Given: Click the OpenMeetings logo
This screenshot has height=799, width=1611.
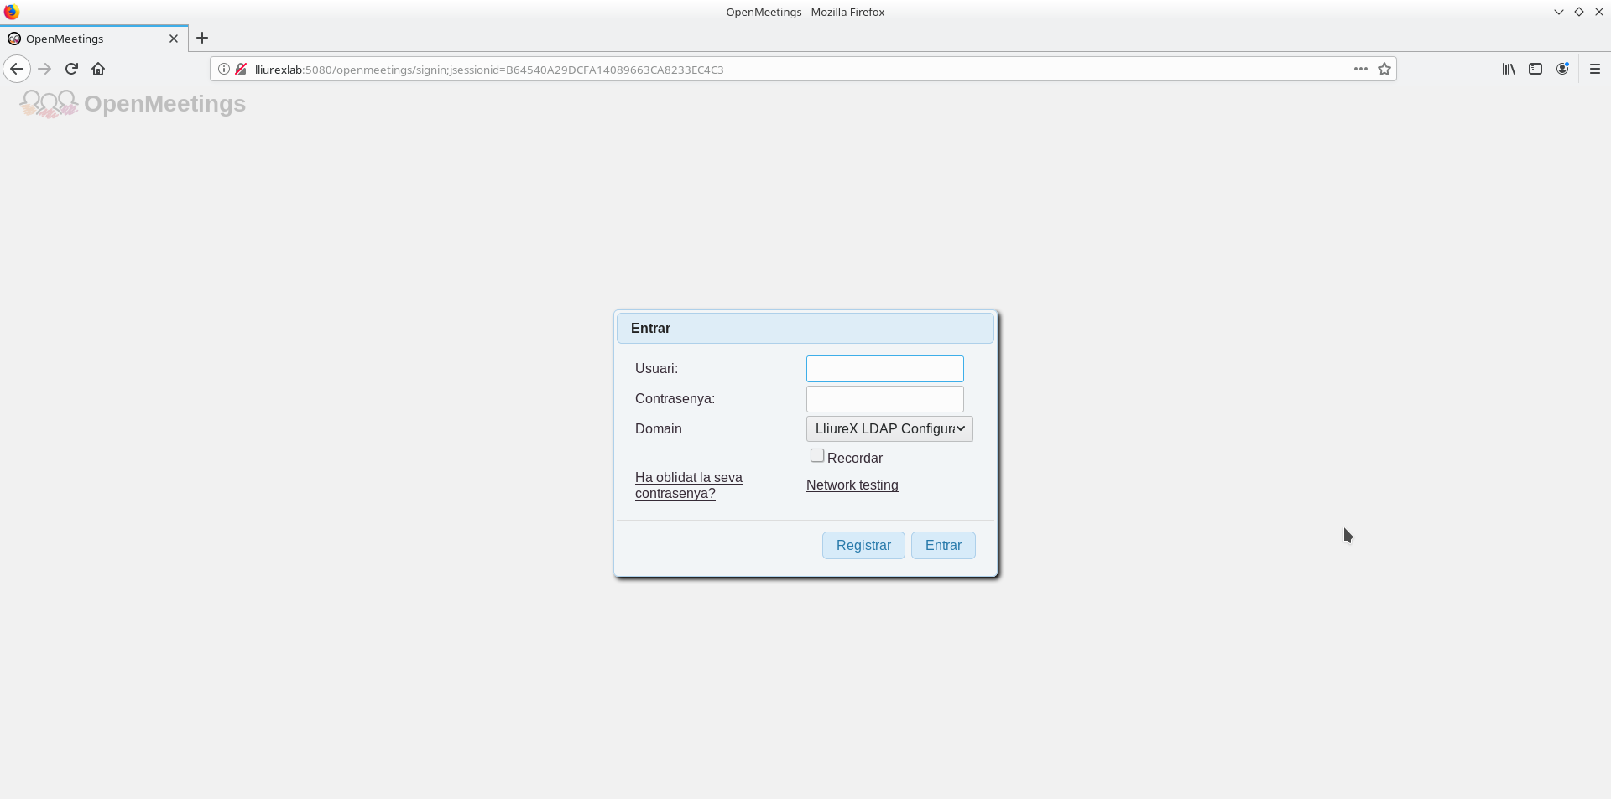Looking at the screenshot, I should point(133,104).
